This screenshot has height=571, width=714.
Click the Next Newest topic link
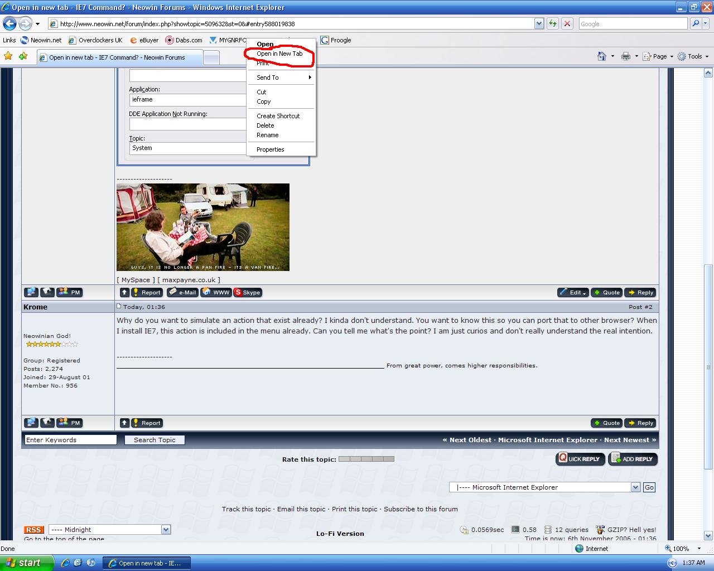[630, 440]
